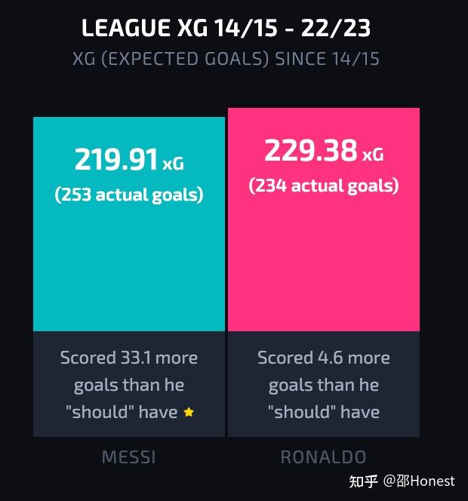This screenshot has height=501, width=468.
Task: Open the @邵Honest watermark link
Action: (419, 481)
